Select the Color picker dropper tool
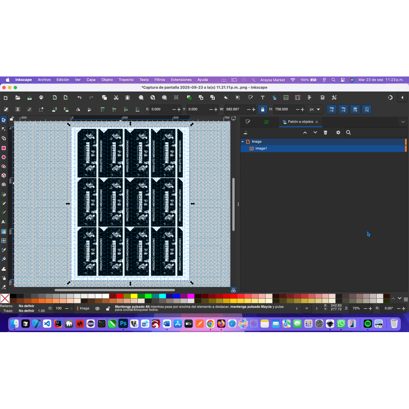This screenshot has width=409, height=409. (4, 250)
